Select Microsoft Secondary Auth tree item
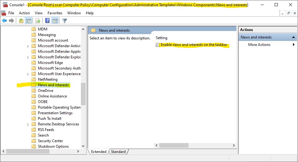 59,68
